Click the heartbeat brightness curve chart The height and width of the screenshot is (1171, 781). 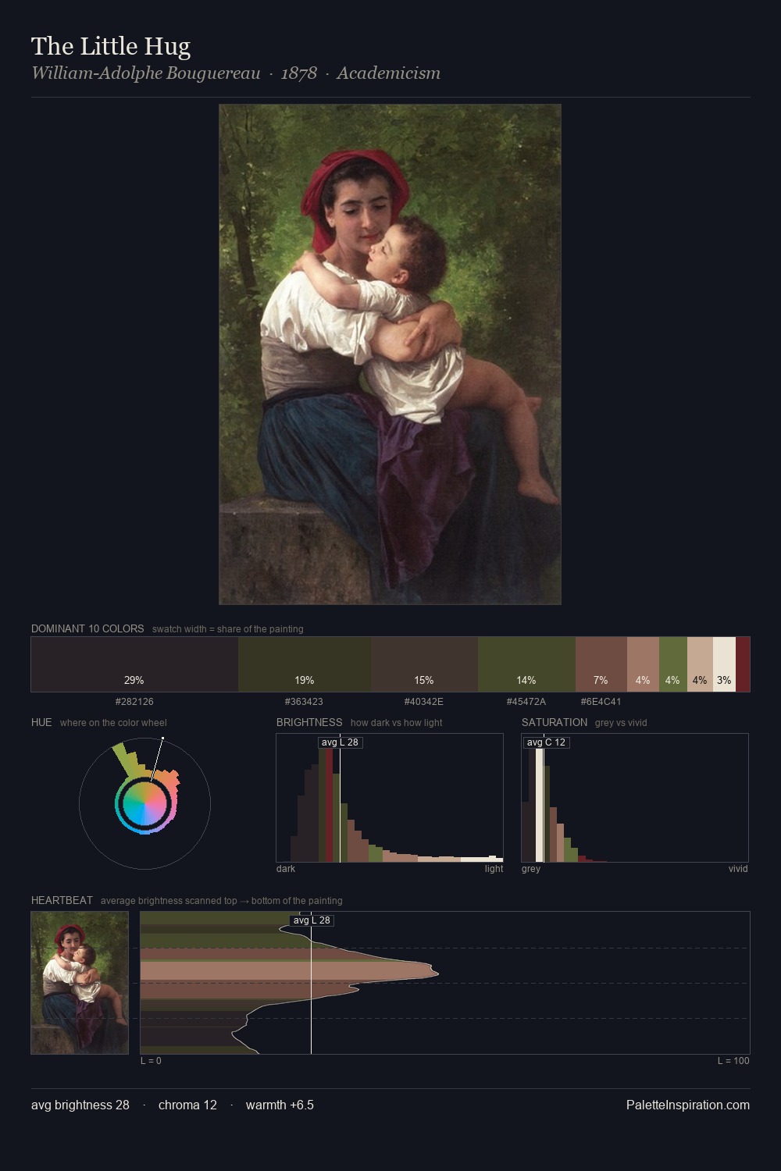tap(445, 983)
